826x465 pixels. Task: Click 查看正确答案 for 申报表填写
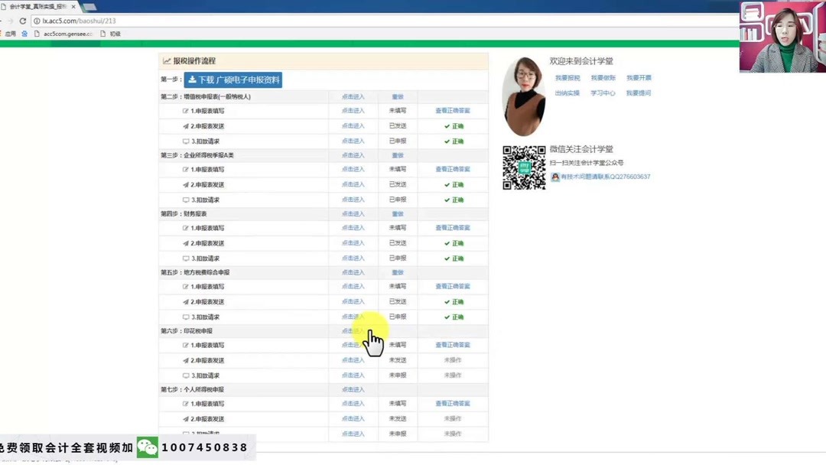[x=454, y=110]
